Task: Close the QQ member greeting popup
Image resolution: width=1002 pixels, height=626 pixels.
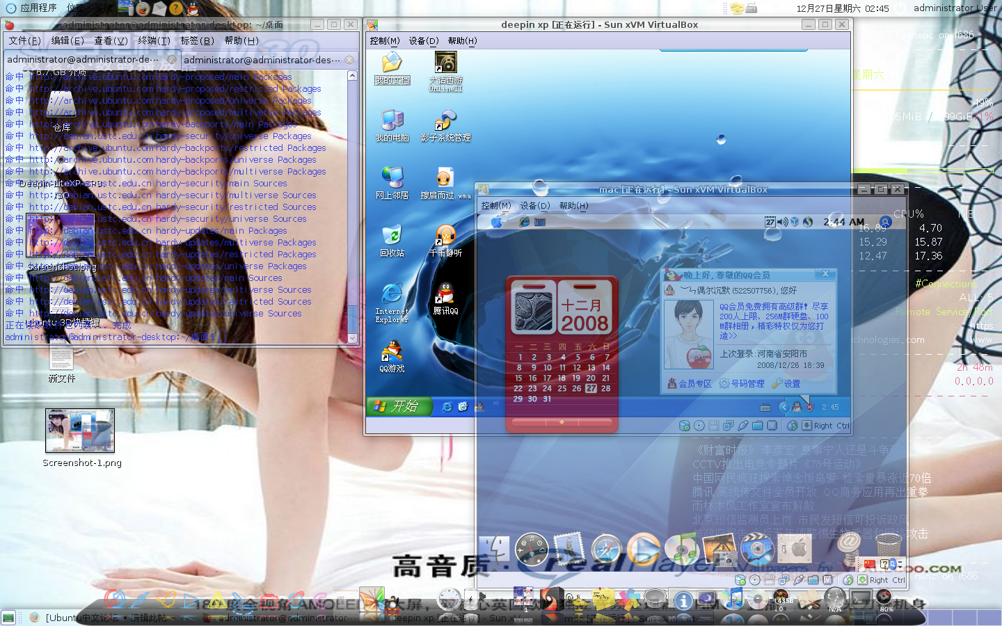Action: [x=825, y=274]
